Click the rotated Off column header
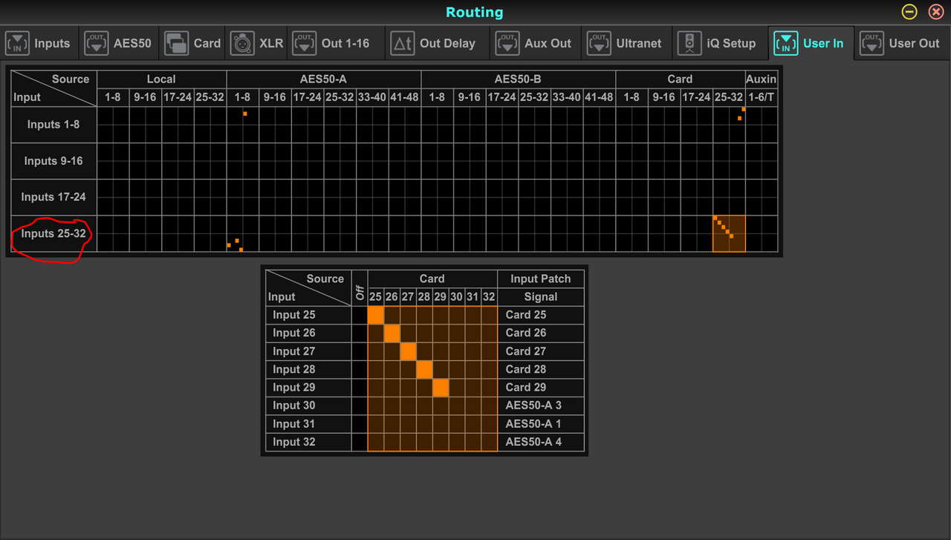951x540 pixels. tap(360, 288)
